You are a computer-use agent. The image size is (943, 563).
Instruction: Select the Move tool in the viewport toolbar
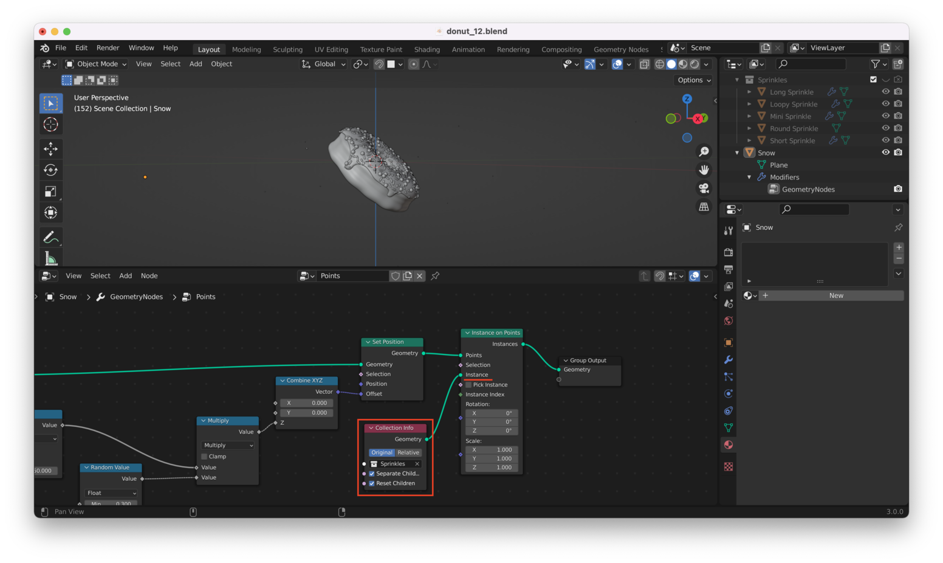51,148
